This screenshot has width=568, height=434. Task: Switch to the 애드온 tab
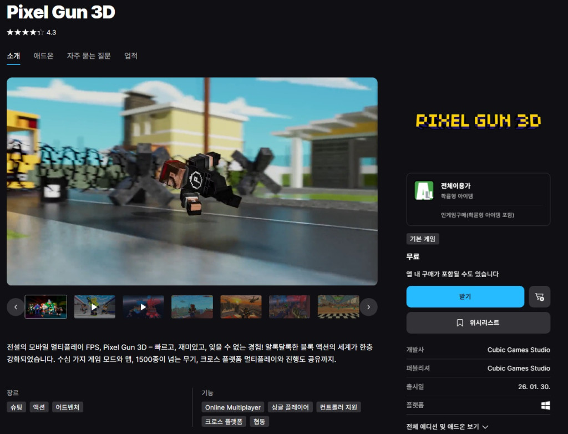pyautogui.click(x=43, y=56)
